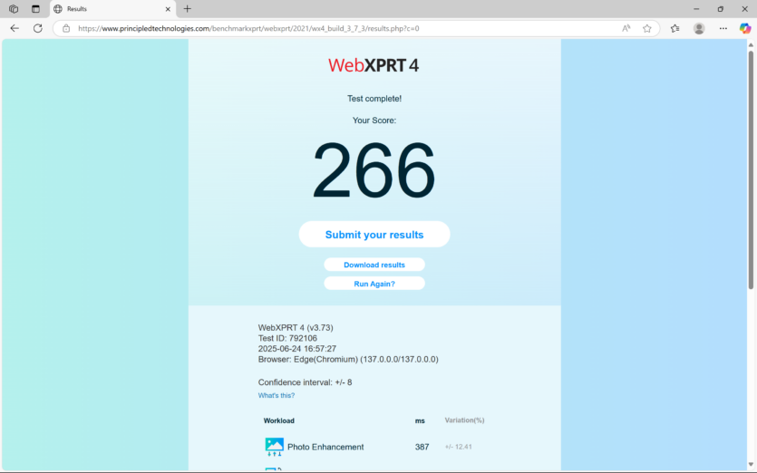Reload the page with refresh icon
The height and width of the screenshot is (473, 757).
[x=38, y=28]
